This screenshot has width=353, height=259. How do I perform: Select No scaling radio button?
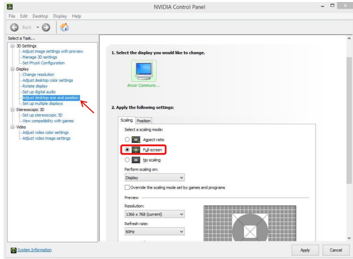[127, 160]
